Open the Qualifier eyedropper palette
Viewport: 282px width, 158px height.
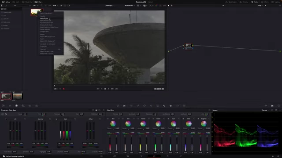click(138, 106)
